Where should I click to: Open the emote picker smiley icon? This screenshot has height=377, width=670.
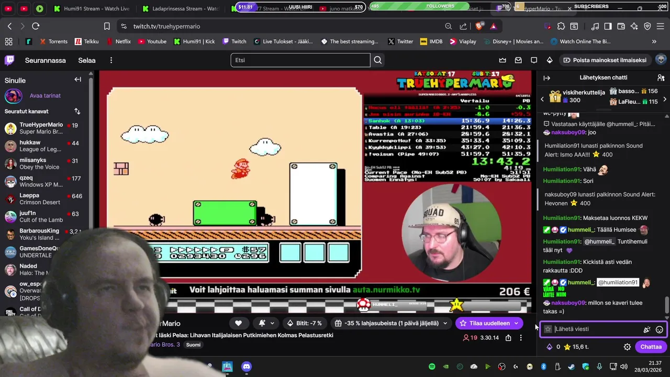tap(660, 329)
